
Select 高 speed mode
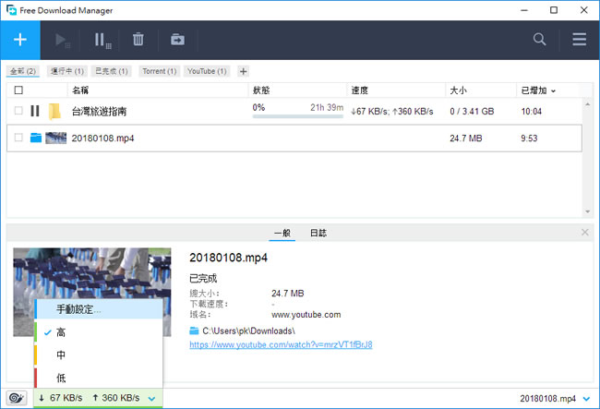pos(99,332)
